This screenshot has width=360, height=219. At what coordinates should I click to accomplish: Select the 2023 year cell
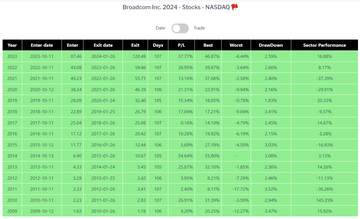click(x=12, y=56)
